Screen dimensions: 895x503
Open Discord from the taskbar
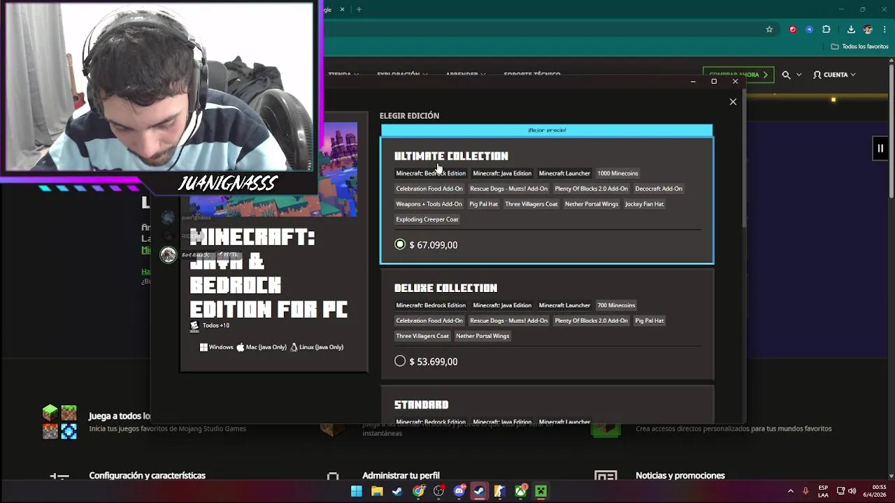click(459, 491)
